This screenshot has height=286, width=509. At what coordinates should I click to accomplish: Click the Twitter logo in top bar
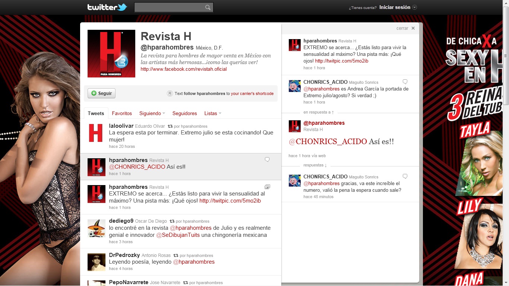(107, 7)
